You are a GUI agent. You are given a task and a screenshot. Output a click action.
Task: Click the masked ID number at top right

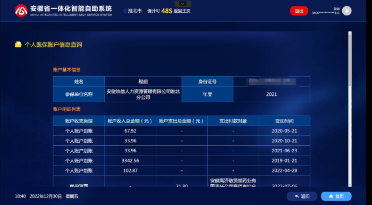(x=326, y=13)
